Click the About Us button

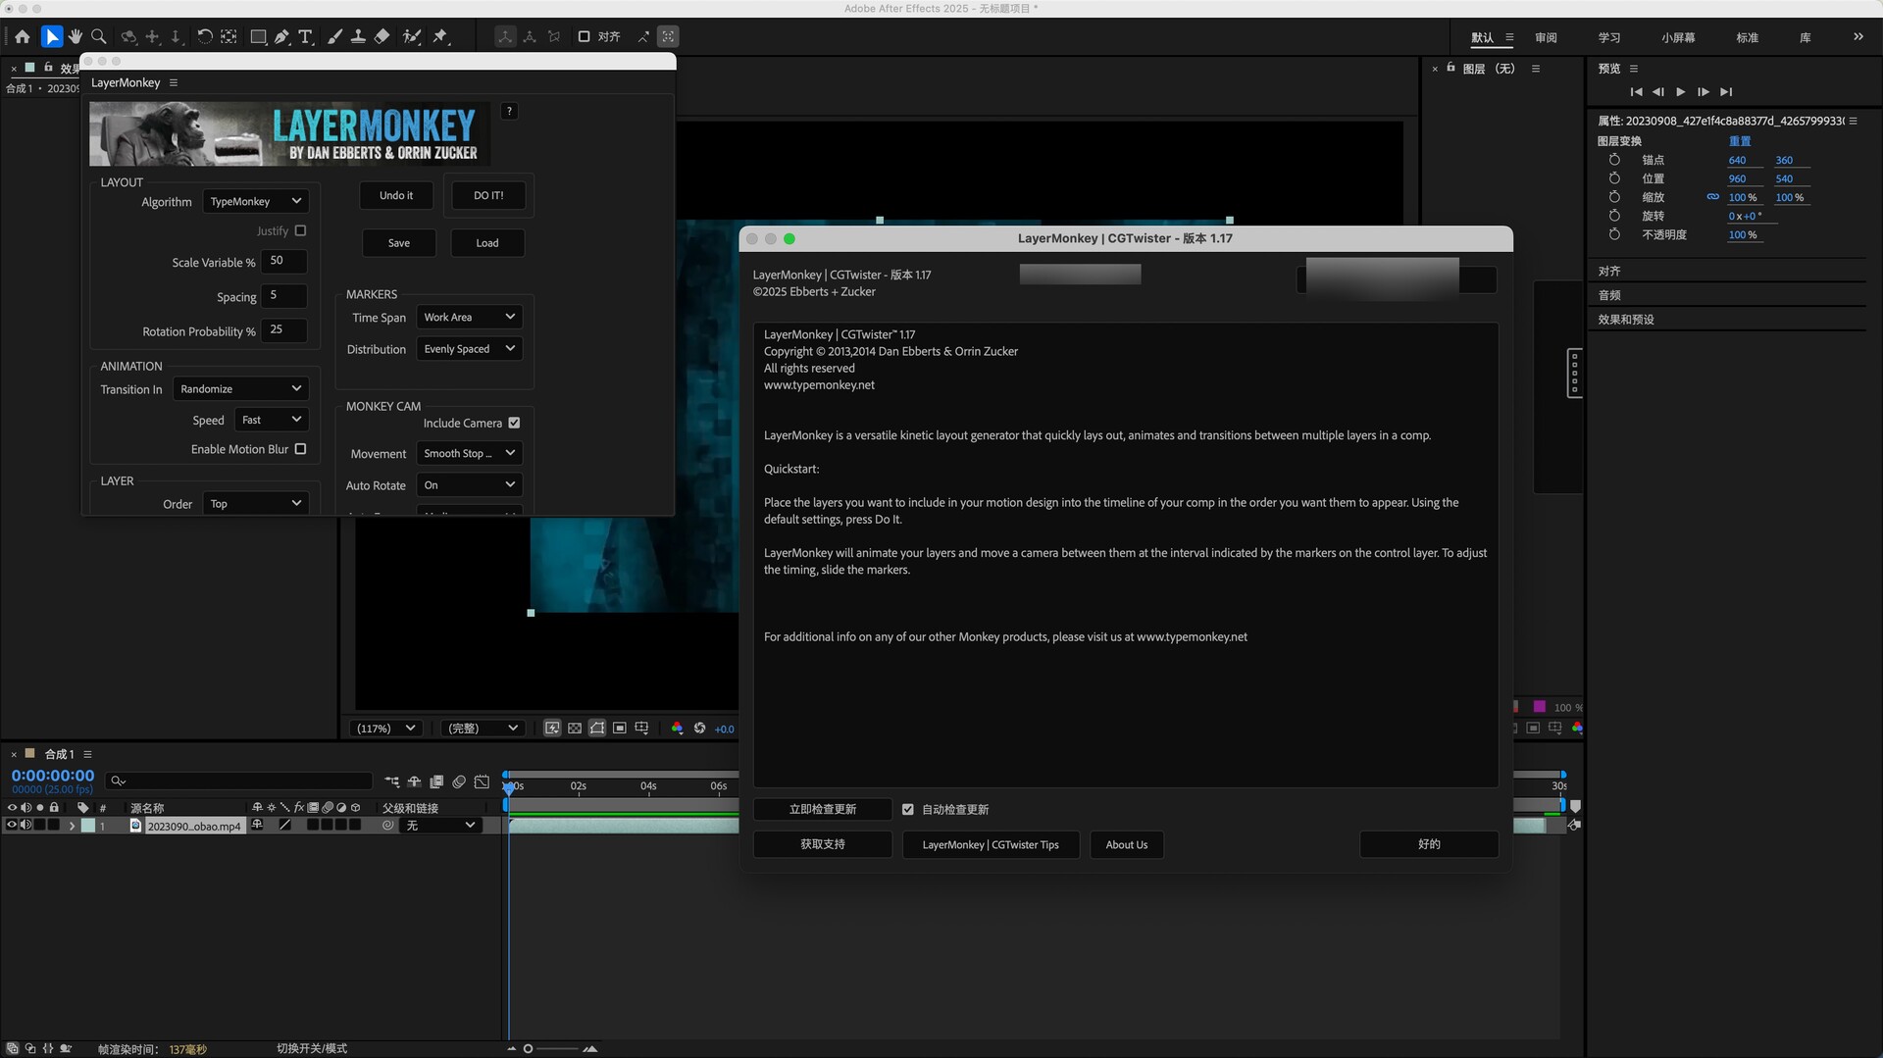tap(1126, 844)
